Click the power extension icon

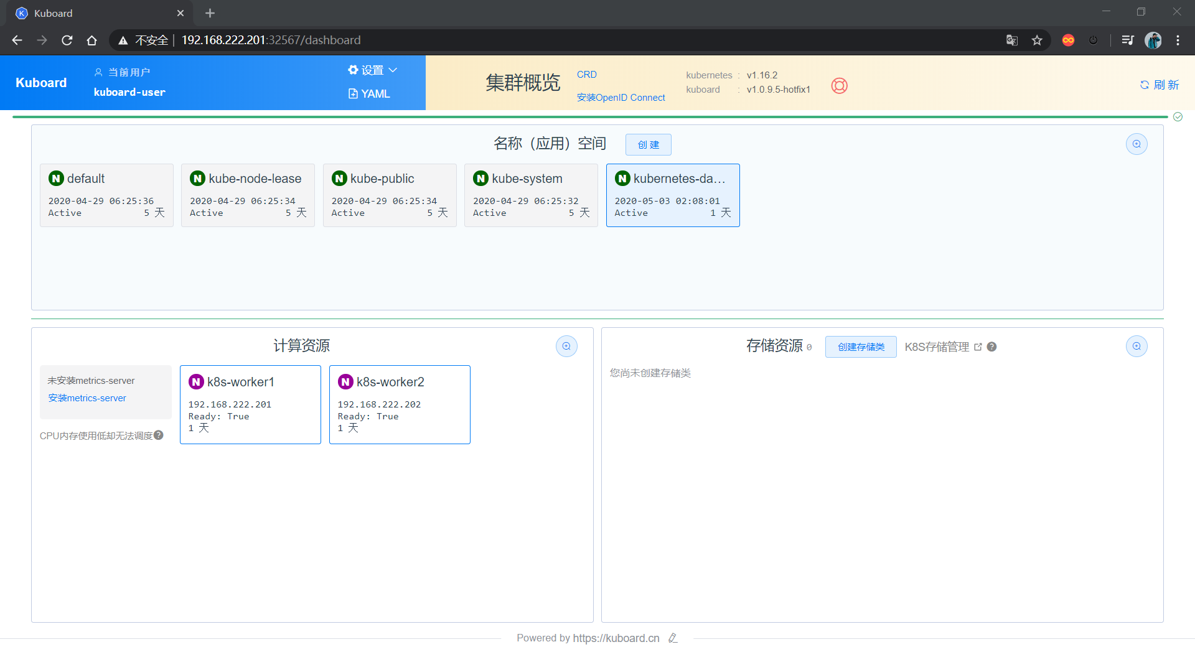pyautogui.click(x=1094, y=40)
